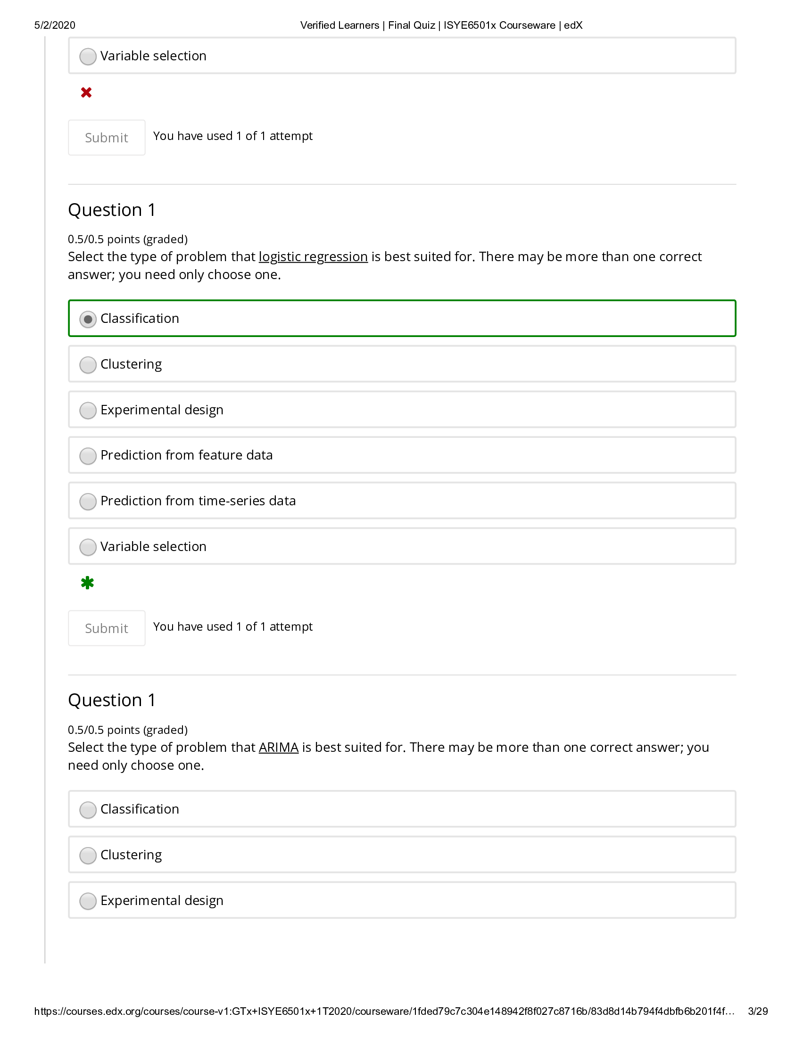Select Prediction from time-series data option

[x=88, y=502]
